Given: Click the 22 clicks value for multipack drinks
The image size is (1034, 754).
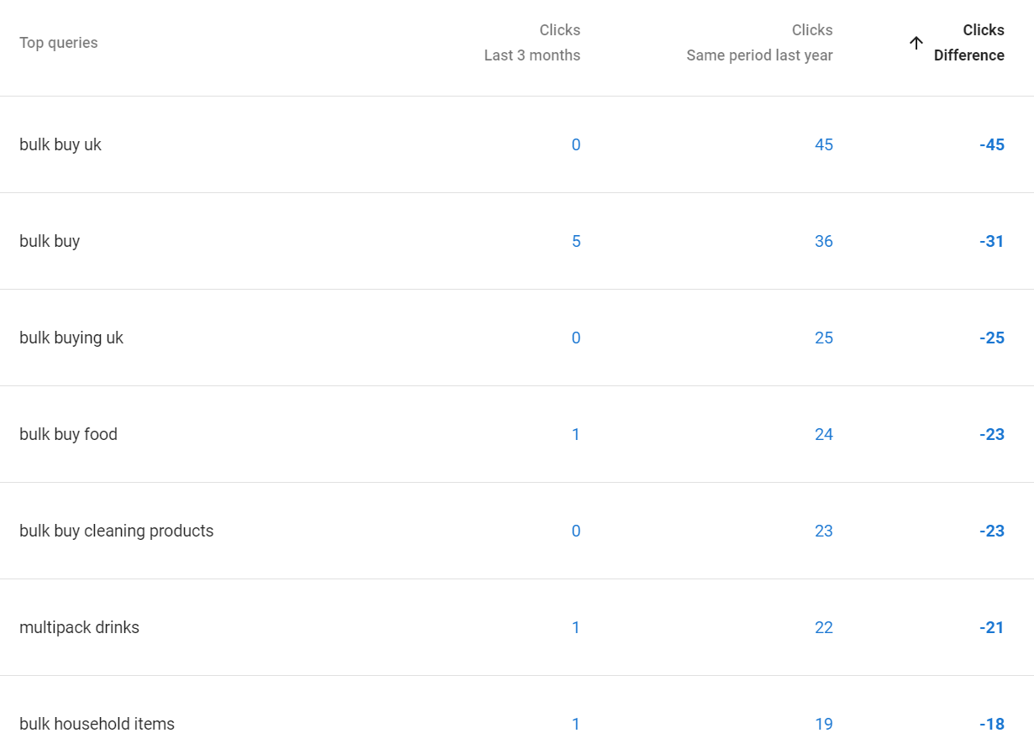Looking at the screenshot, I should 823,627.
